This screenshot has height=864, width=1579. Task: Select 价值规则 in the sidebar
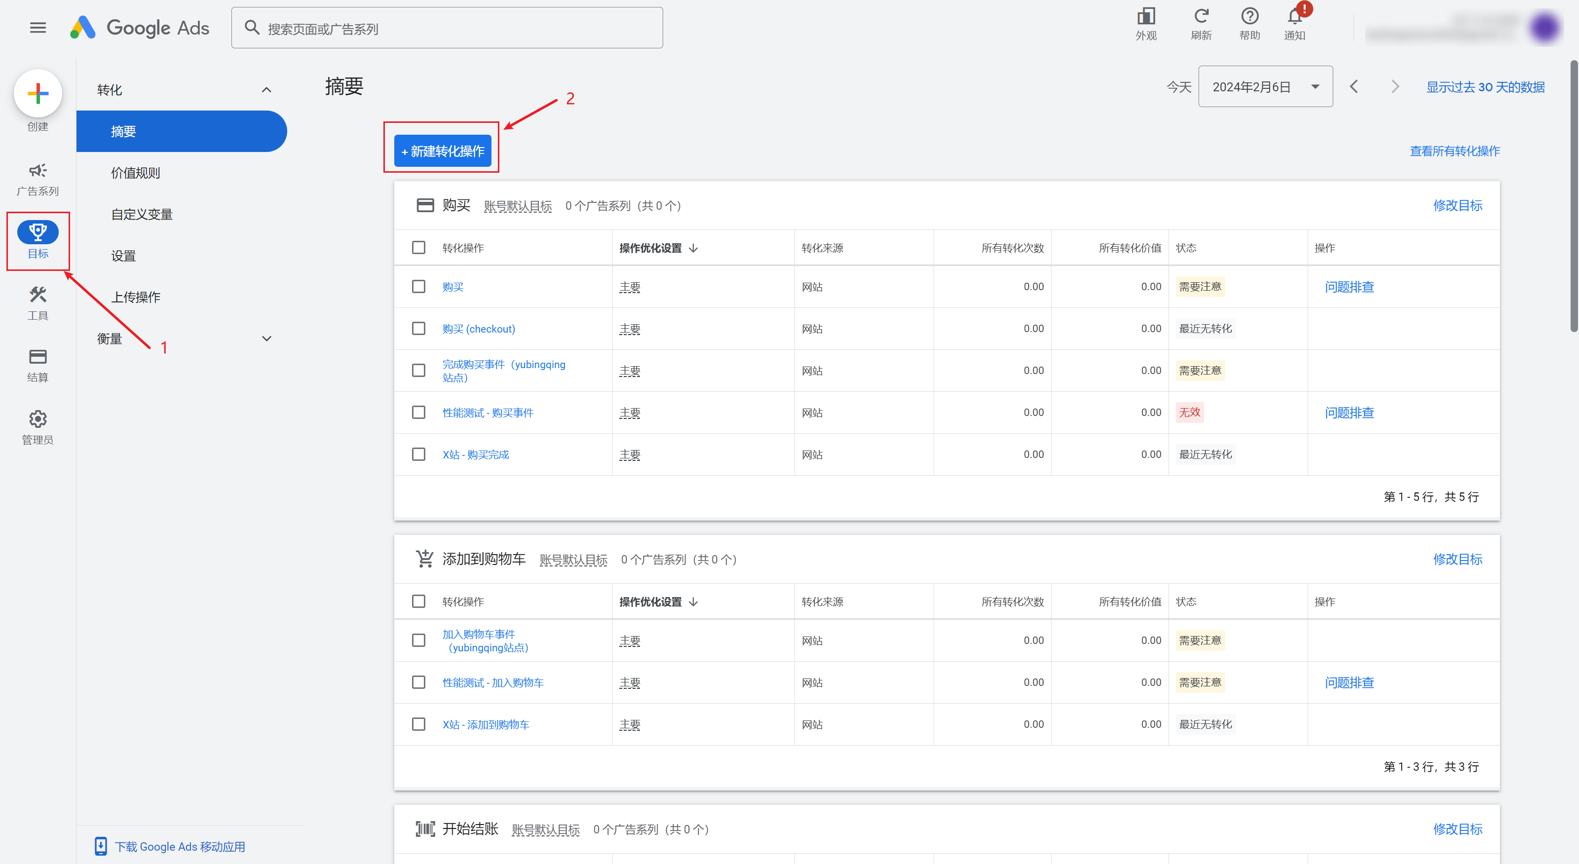pos(136,173)
